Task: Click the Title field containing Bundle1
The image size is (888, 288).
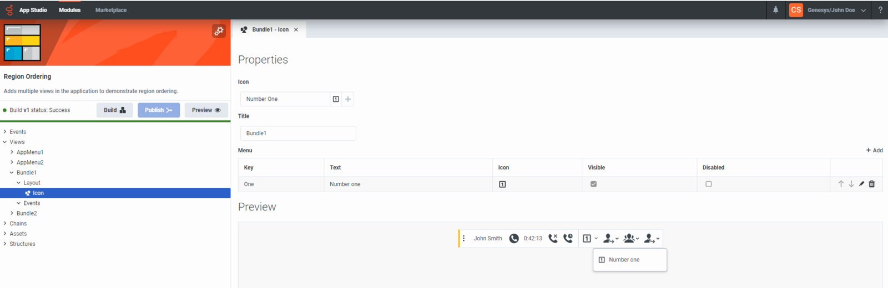Action: pyautogui.click(x=298, y=133)
